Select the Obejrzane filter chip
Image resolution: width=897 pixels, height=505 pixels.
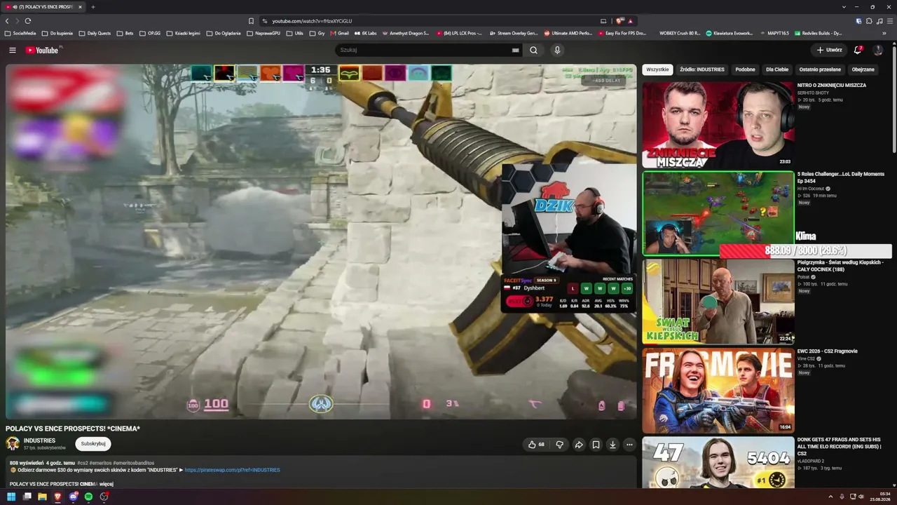point(863,69)
